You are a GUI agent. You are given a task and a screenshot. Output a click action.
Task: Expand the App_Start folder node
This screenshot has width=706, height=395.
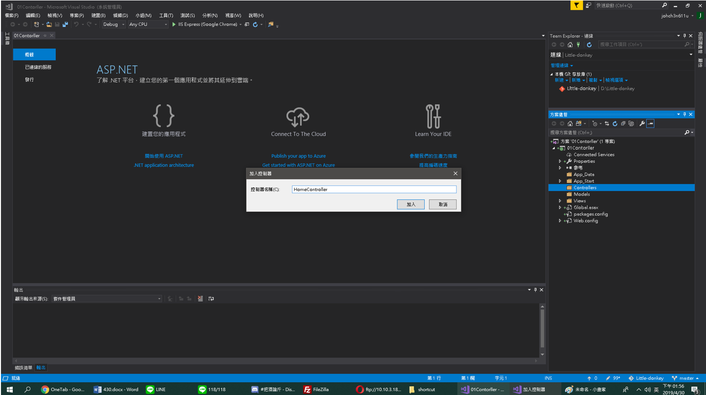[x=560, y=181]
